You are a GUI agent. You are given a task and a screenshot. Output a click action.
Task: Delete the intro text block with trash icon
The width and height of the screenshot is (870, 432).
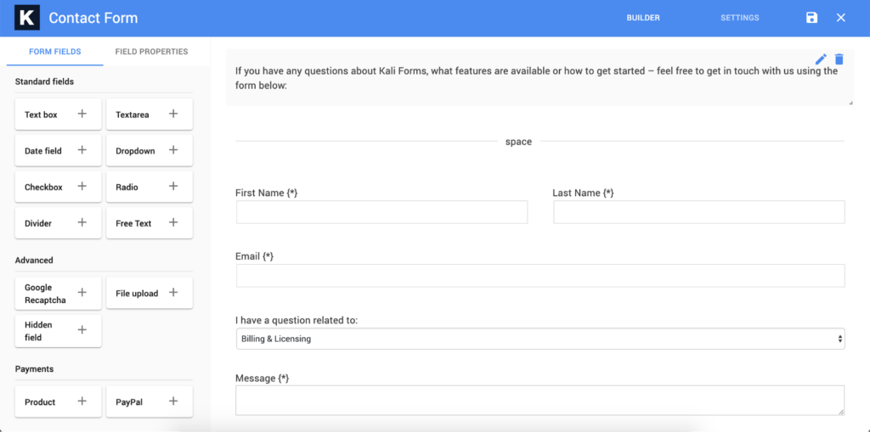point(839,59)
